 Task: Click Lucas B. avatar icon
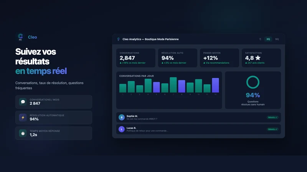(x=122, y=129)
